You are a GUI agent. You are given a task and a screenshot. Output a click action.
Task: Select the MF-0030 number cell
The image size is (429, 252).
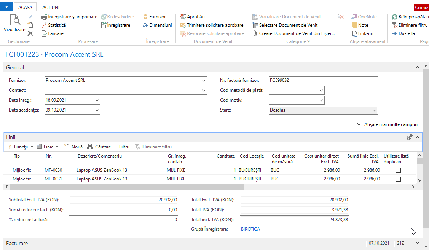[x=53, y=170]
